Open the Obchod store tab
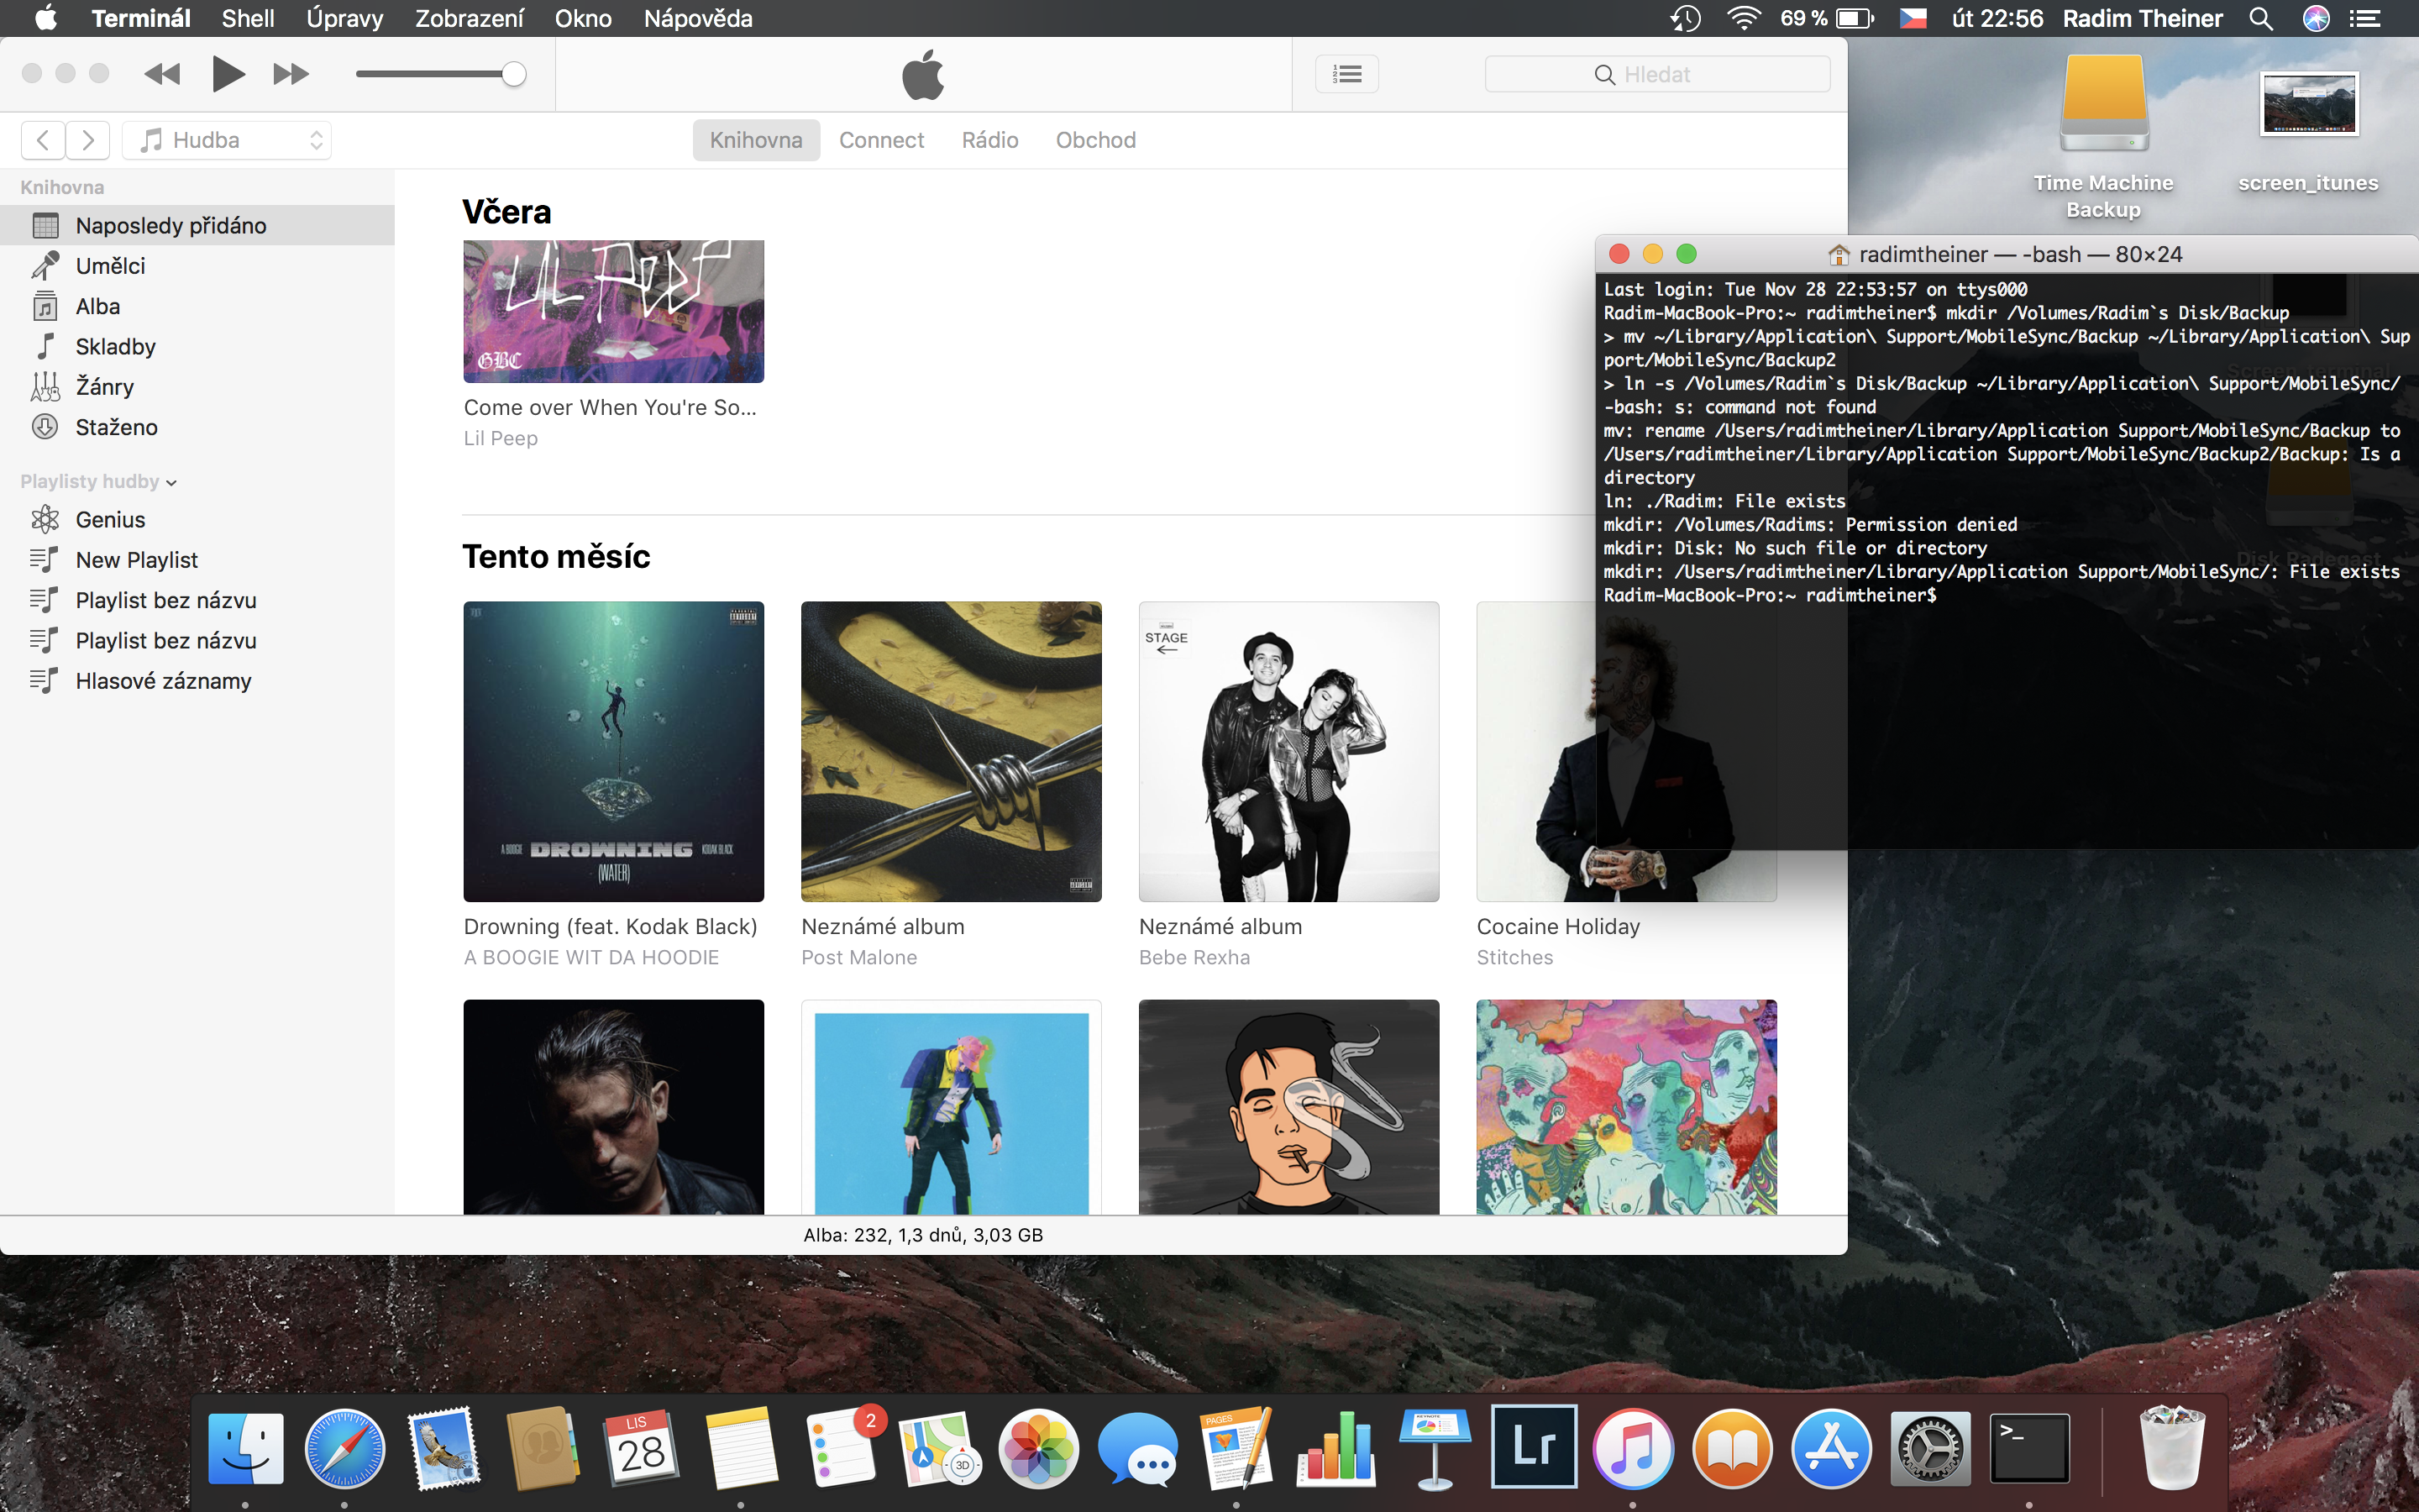The width and height of the screenshot is (2419, 1512). 1095,140
